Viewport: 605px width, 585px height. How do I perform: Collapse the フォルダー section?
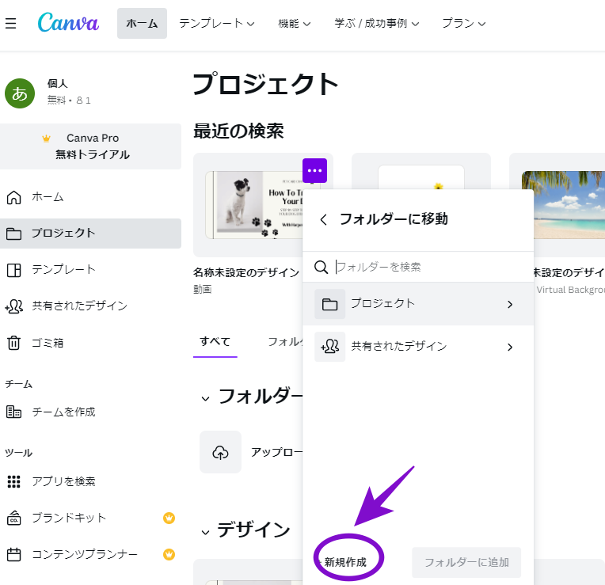pyautogui.click(x=205, y=399)
